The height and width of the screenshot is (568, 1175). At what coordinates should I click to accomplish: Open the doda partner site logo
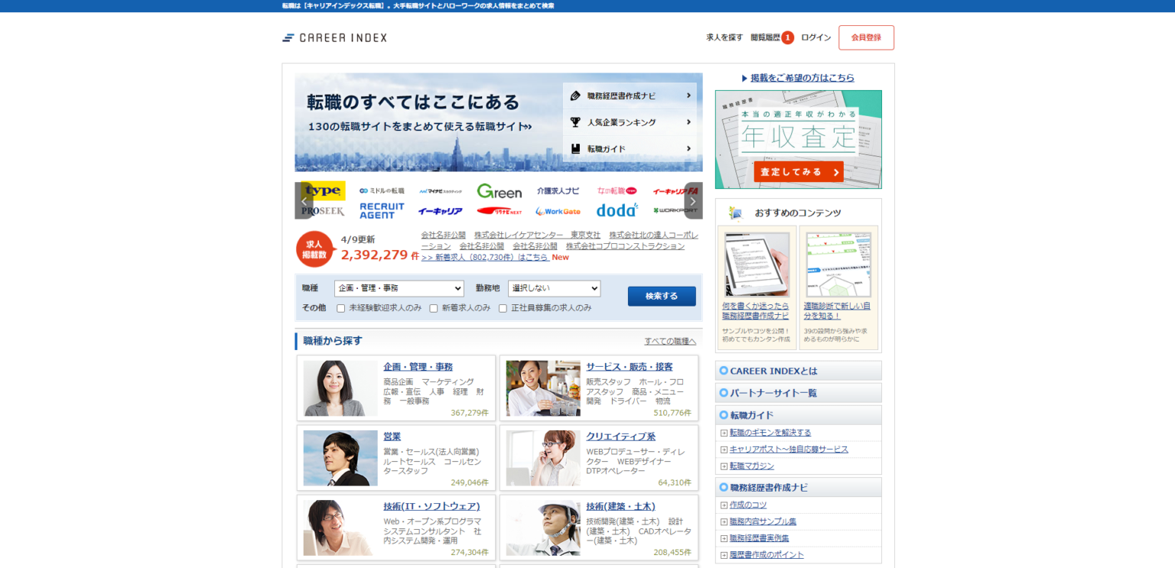click(x=617, y=210)
